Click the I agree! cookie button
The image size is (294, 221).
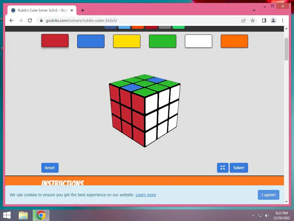(x=268, y=195)
